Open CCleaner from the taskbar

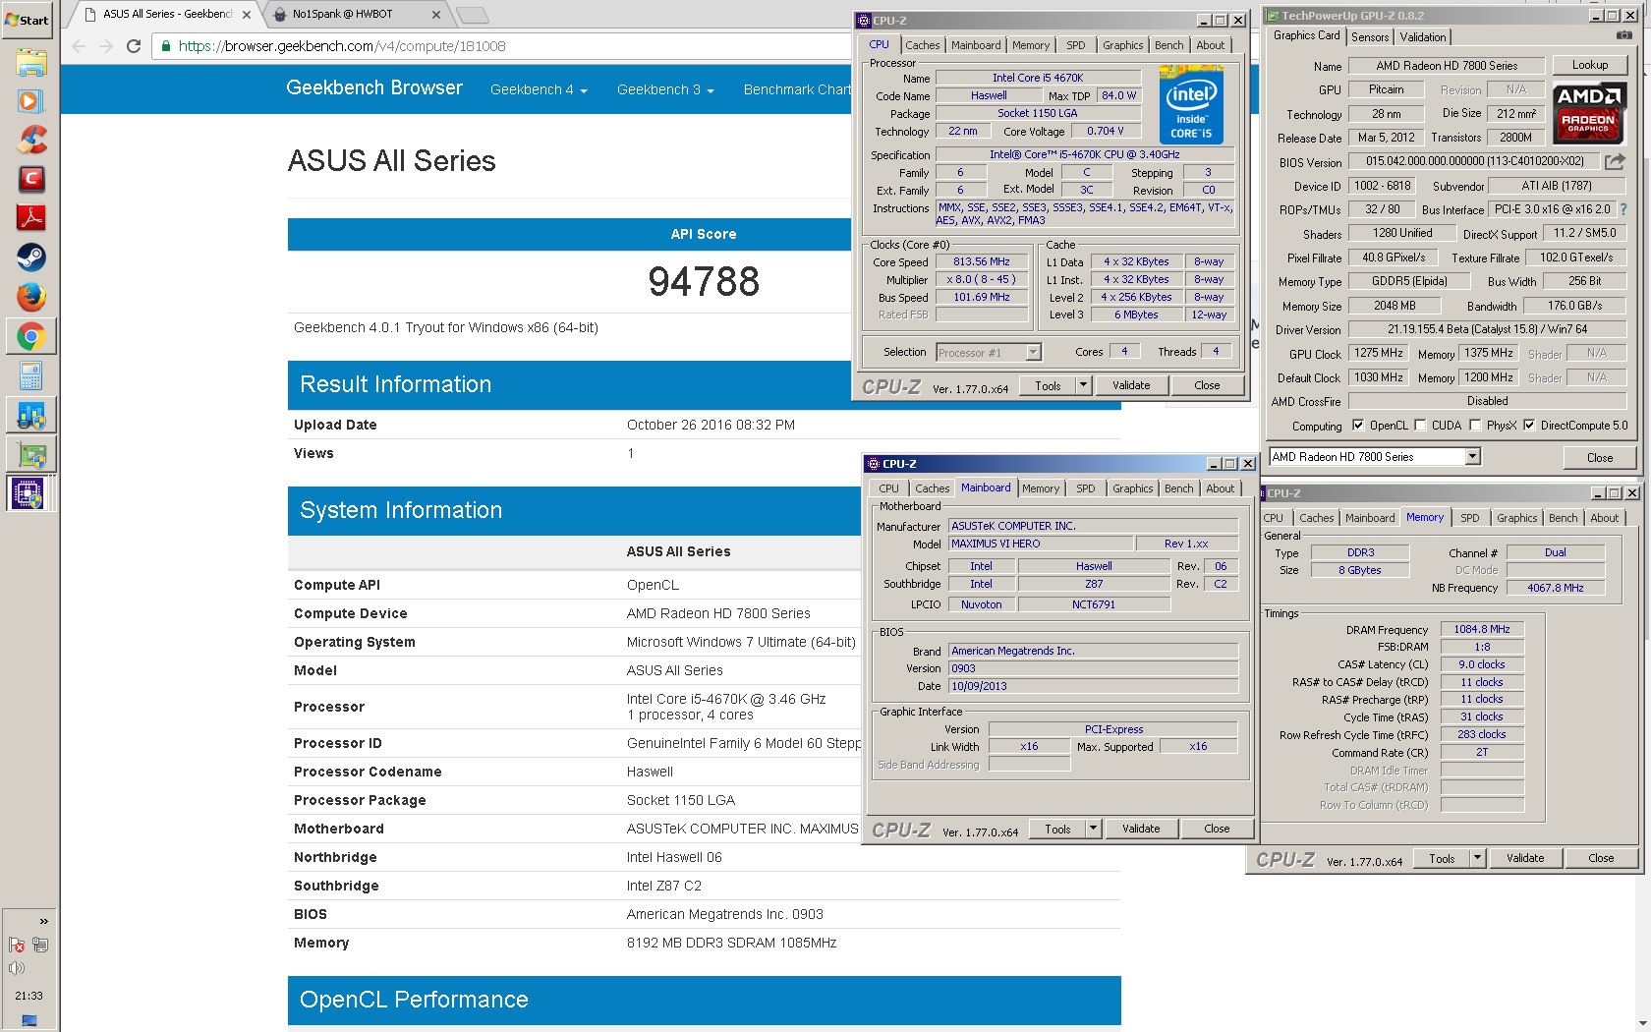[30, 140]
